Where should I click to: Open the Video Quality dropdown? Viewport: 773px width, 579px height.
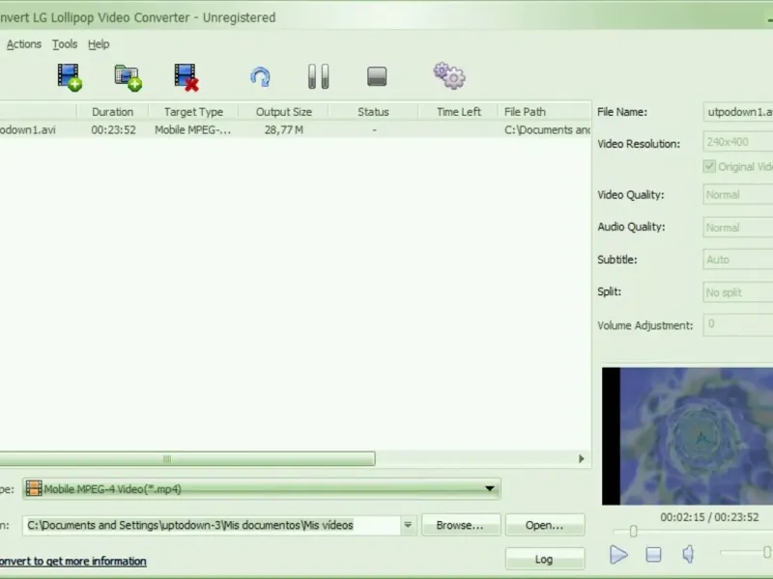(738, 195)
